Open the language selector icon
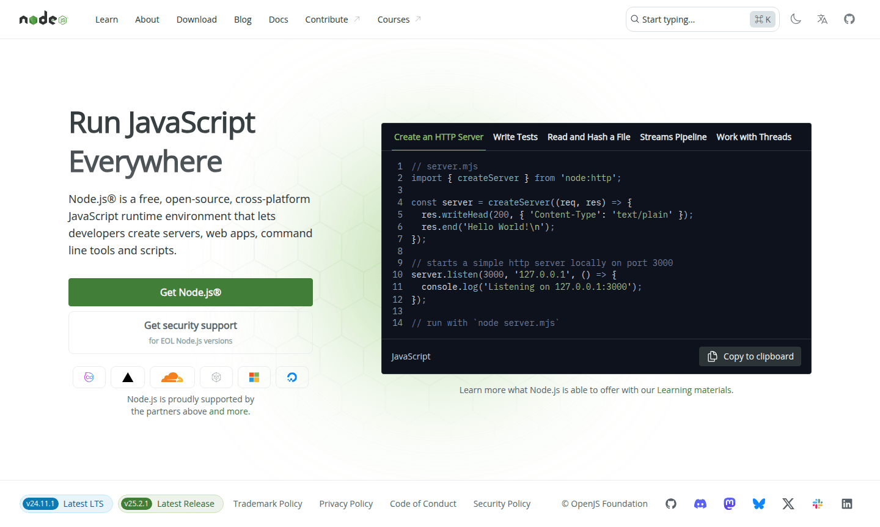 tap(822, 19)
